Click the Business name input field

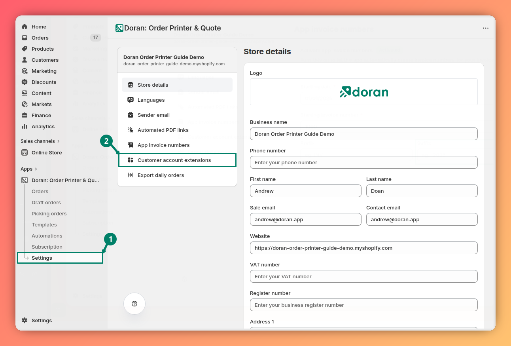coord(364,134)
